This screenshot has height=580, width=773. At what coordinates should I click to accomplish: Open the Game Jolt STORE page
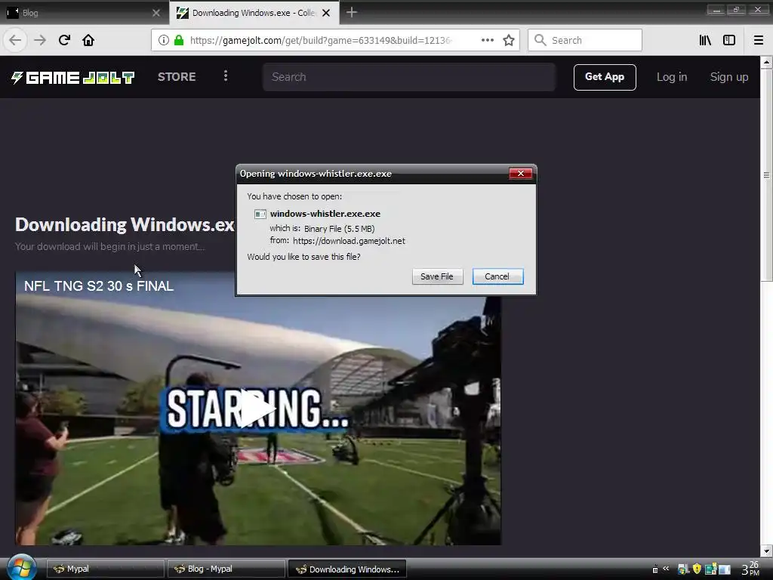[x=177, y=77]
